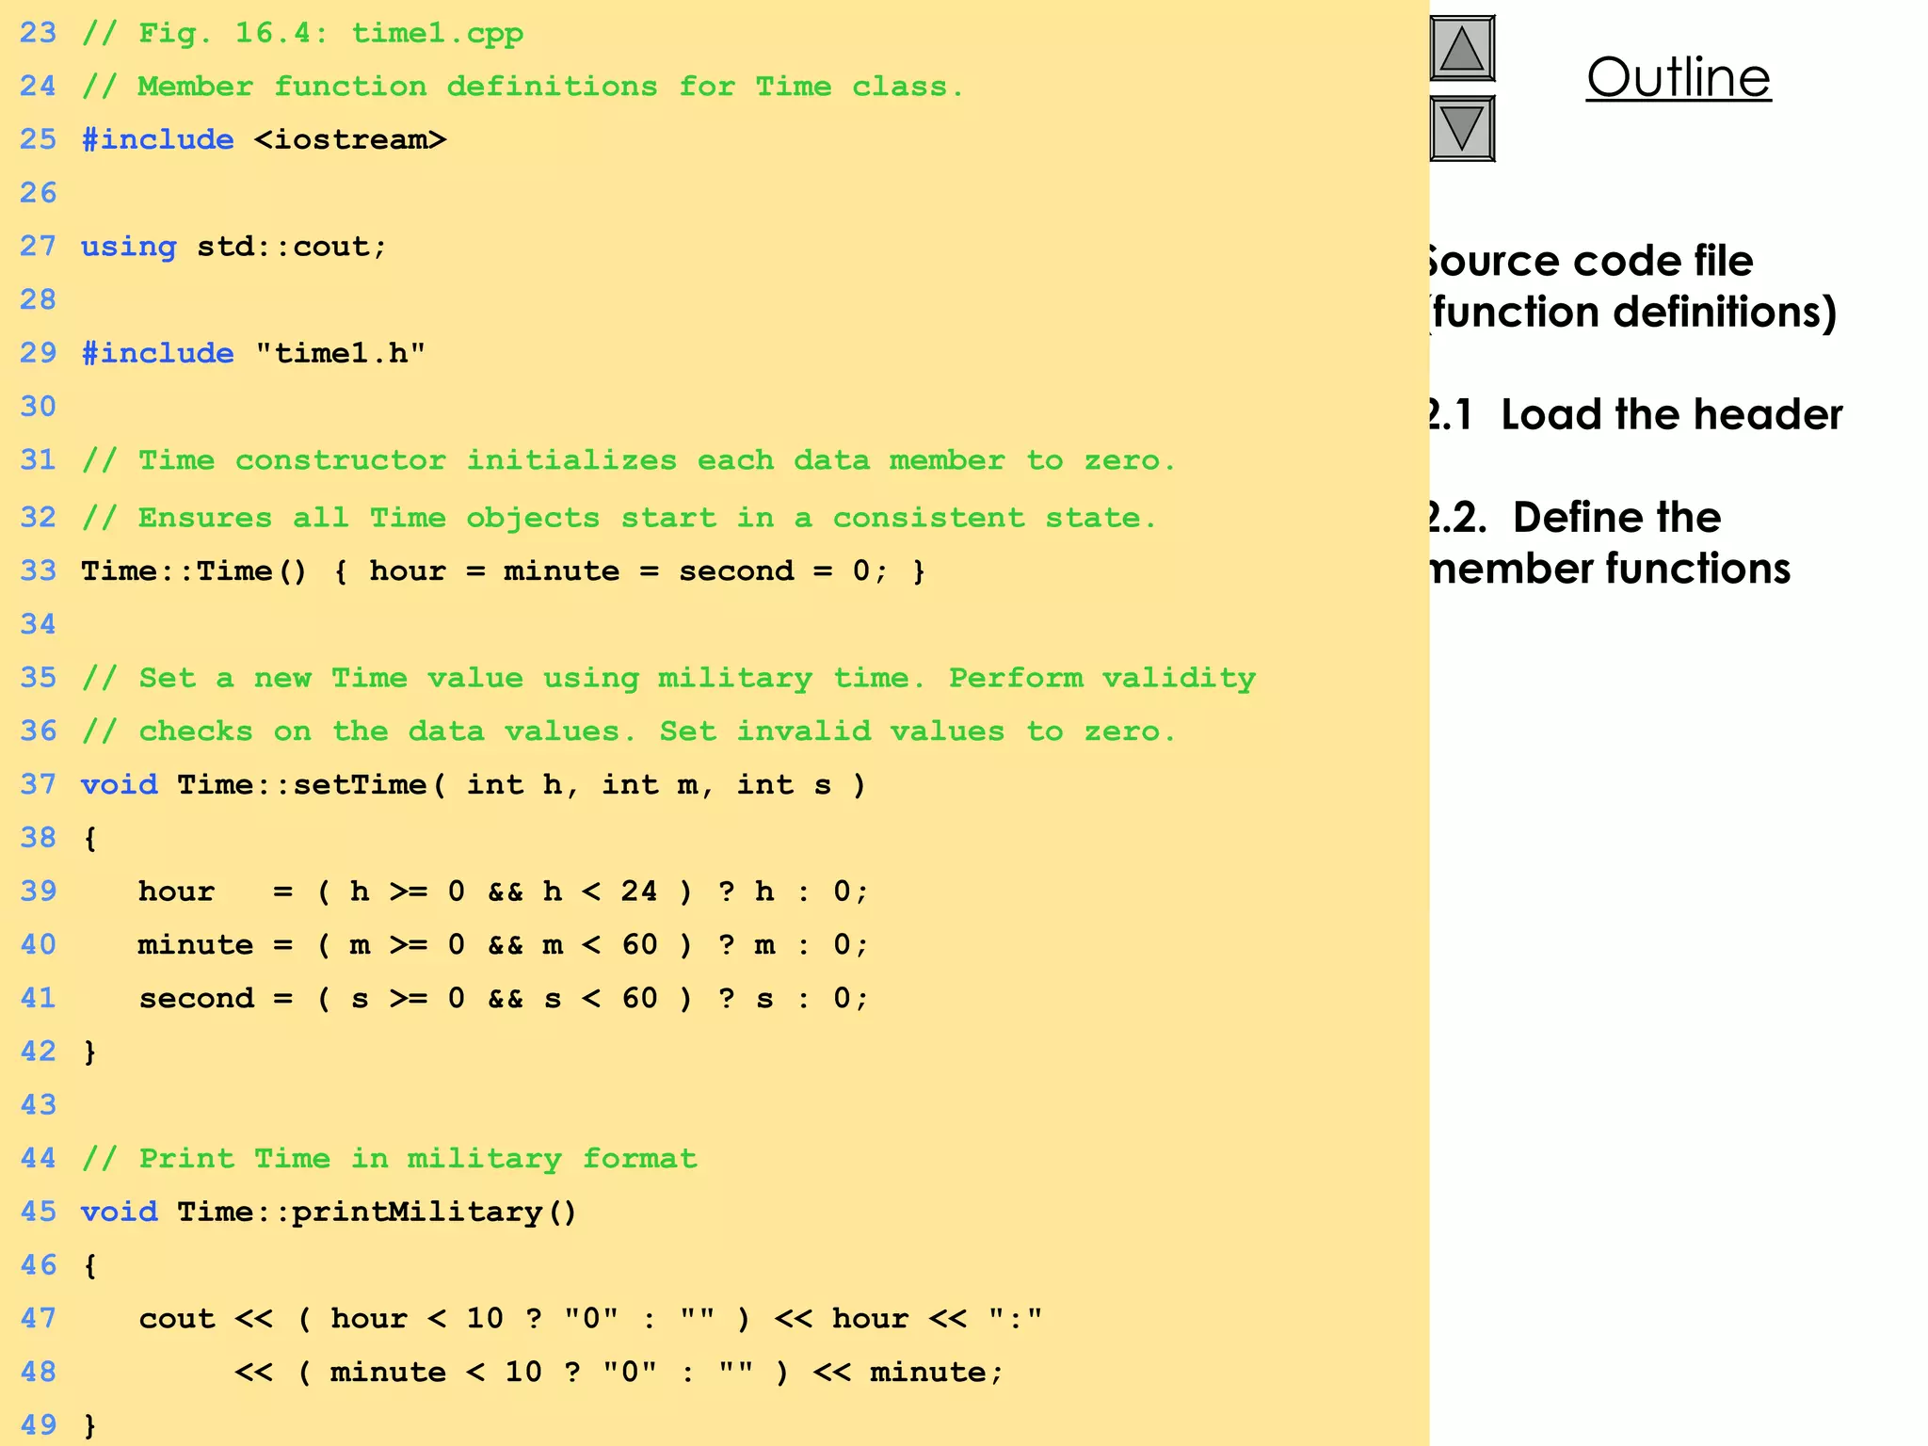The width and height of the screenshot is (1928, 1446).
Task: Click the 'minute = ( m >= 0' assignment line
Action: [x=503, y=945]
